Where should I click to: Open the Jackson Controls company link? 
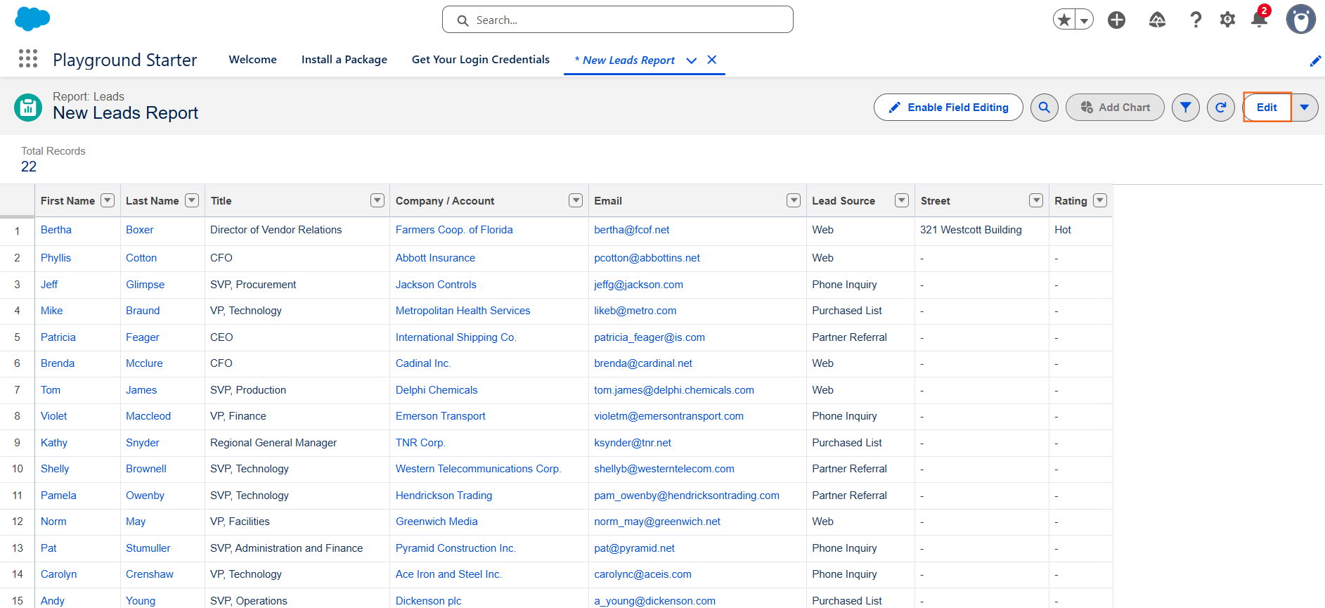coord(436,285)
